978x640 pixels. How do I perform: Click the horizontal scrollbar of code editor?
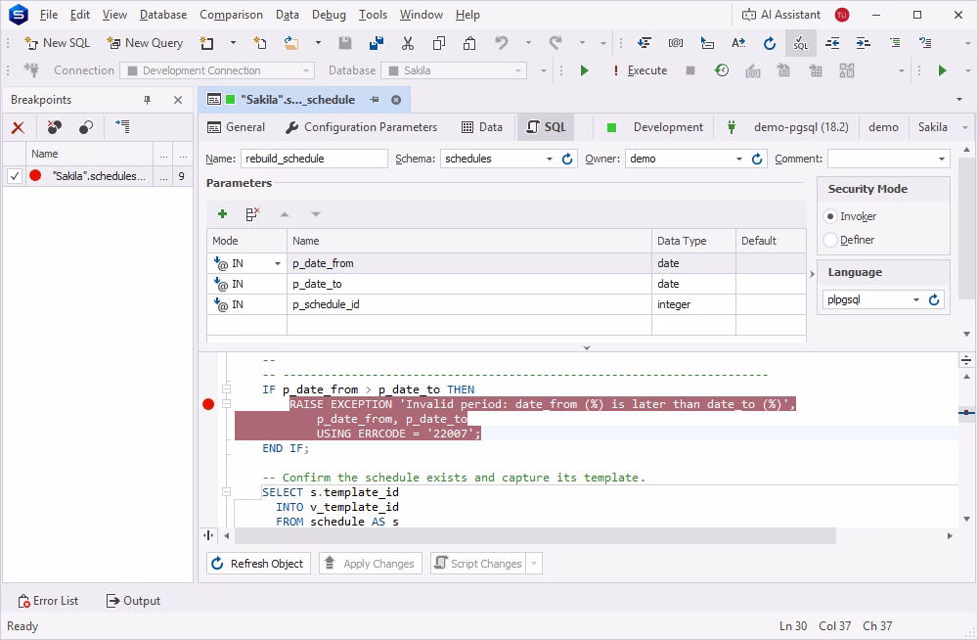[x=535, y=535]
